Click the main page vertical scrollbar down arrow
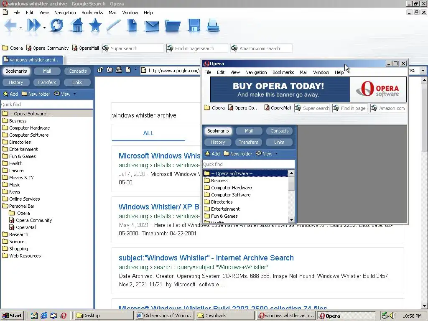Image resolution: width=428 pixels, height=321 pixels. [x=424, y=306]
